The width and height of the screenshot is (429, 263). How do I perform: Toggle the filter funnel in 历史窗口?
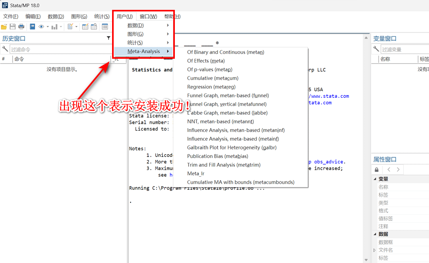tap(109, 38)
